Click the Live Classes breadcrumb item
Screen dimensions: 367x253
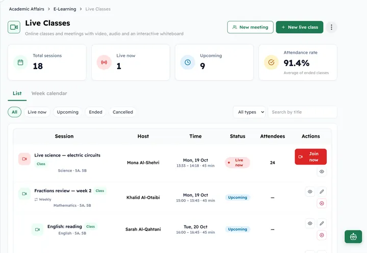click(x=98, y=9)
